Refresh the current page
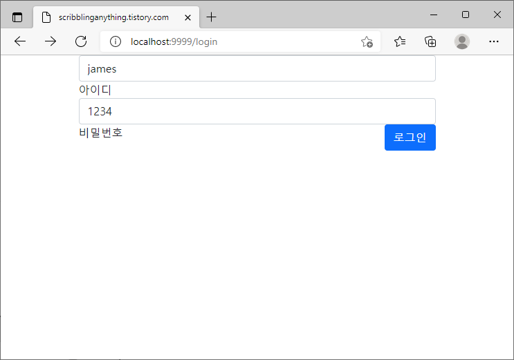The image size is (514, 360). (x=81, y=41)
